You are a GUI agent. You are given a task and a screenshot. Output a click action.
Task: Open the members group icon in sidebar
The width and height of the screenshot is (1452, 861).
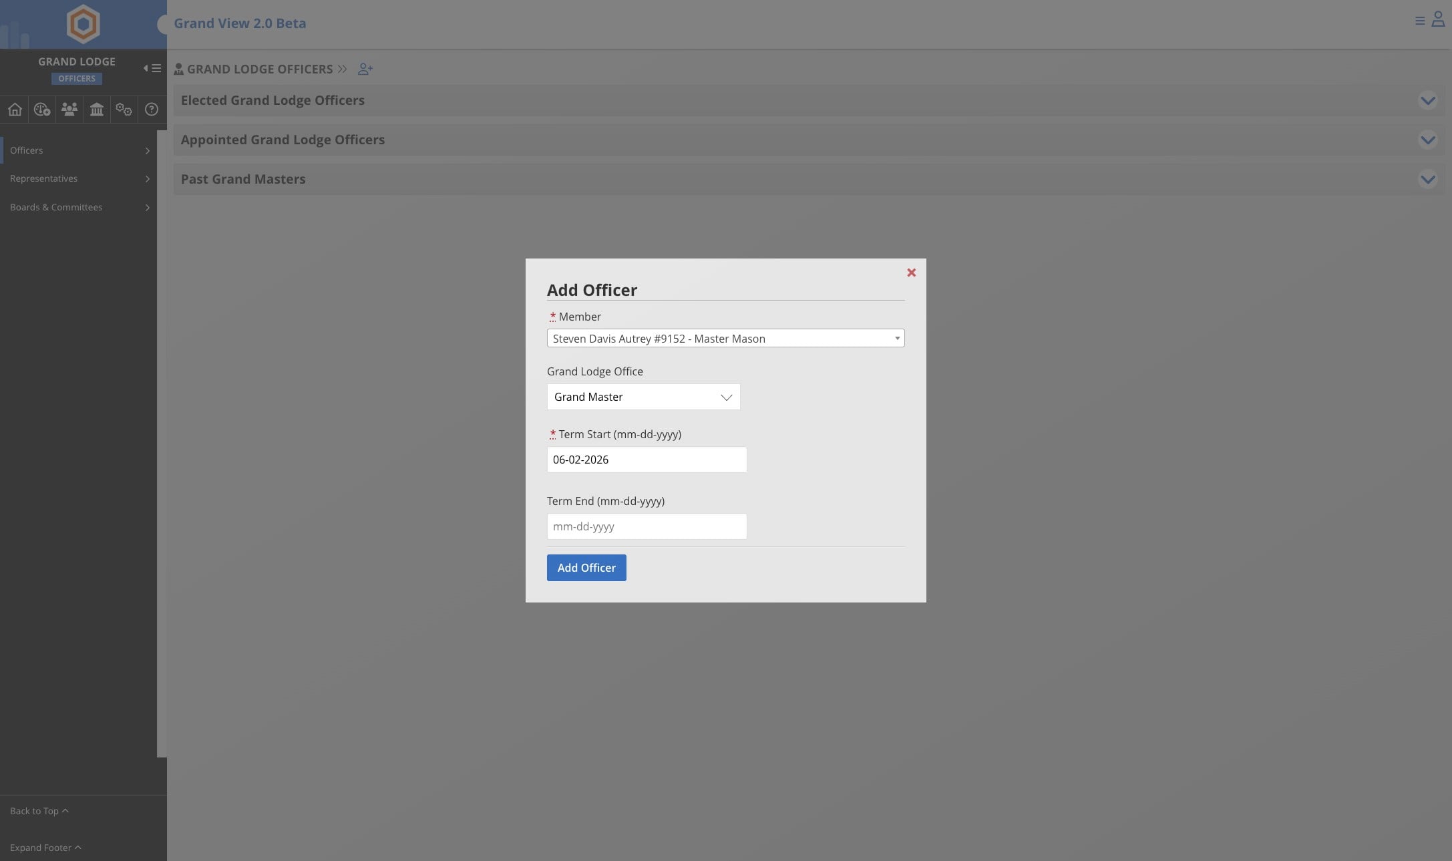click(x=69, y=110)
